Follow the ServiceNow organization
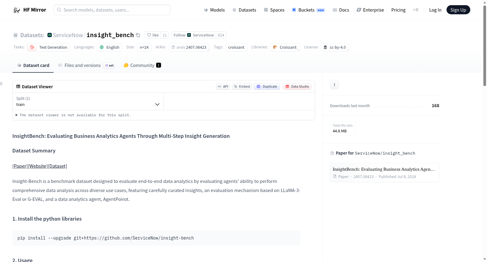The height and width of the screenshot is (262, 487). click(x=194, y=35)
